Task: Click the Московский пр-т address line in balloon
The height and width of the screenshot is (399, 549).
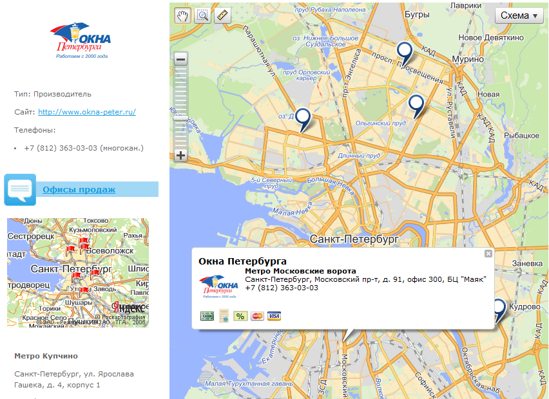Action: pyautogui.click(x=365, y=279)
